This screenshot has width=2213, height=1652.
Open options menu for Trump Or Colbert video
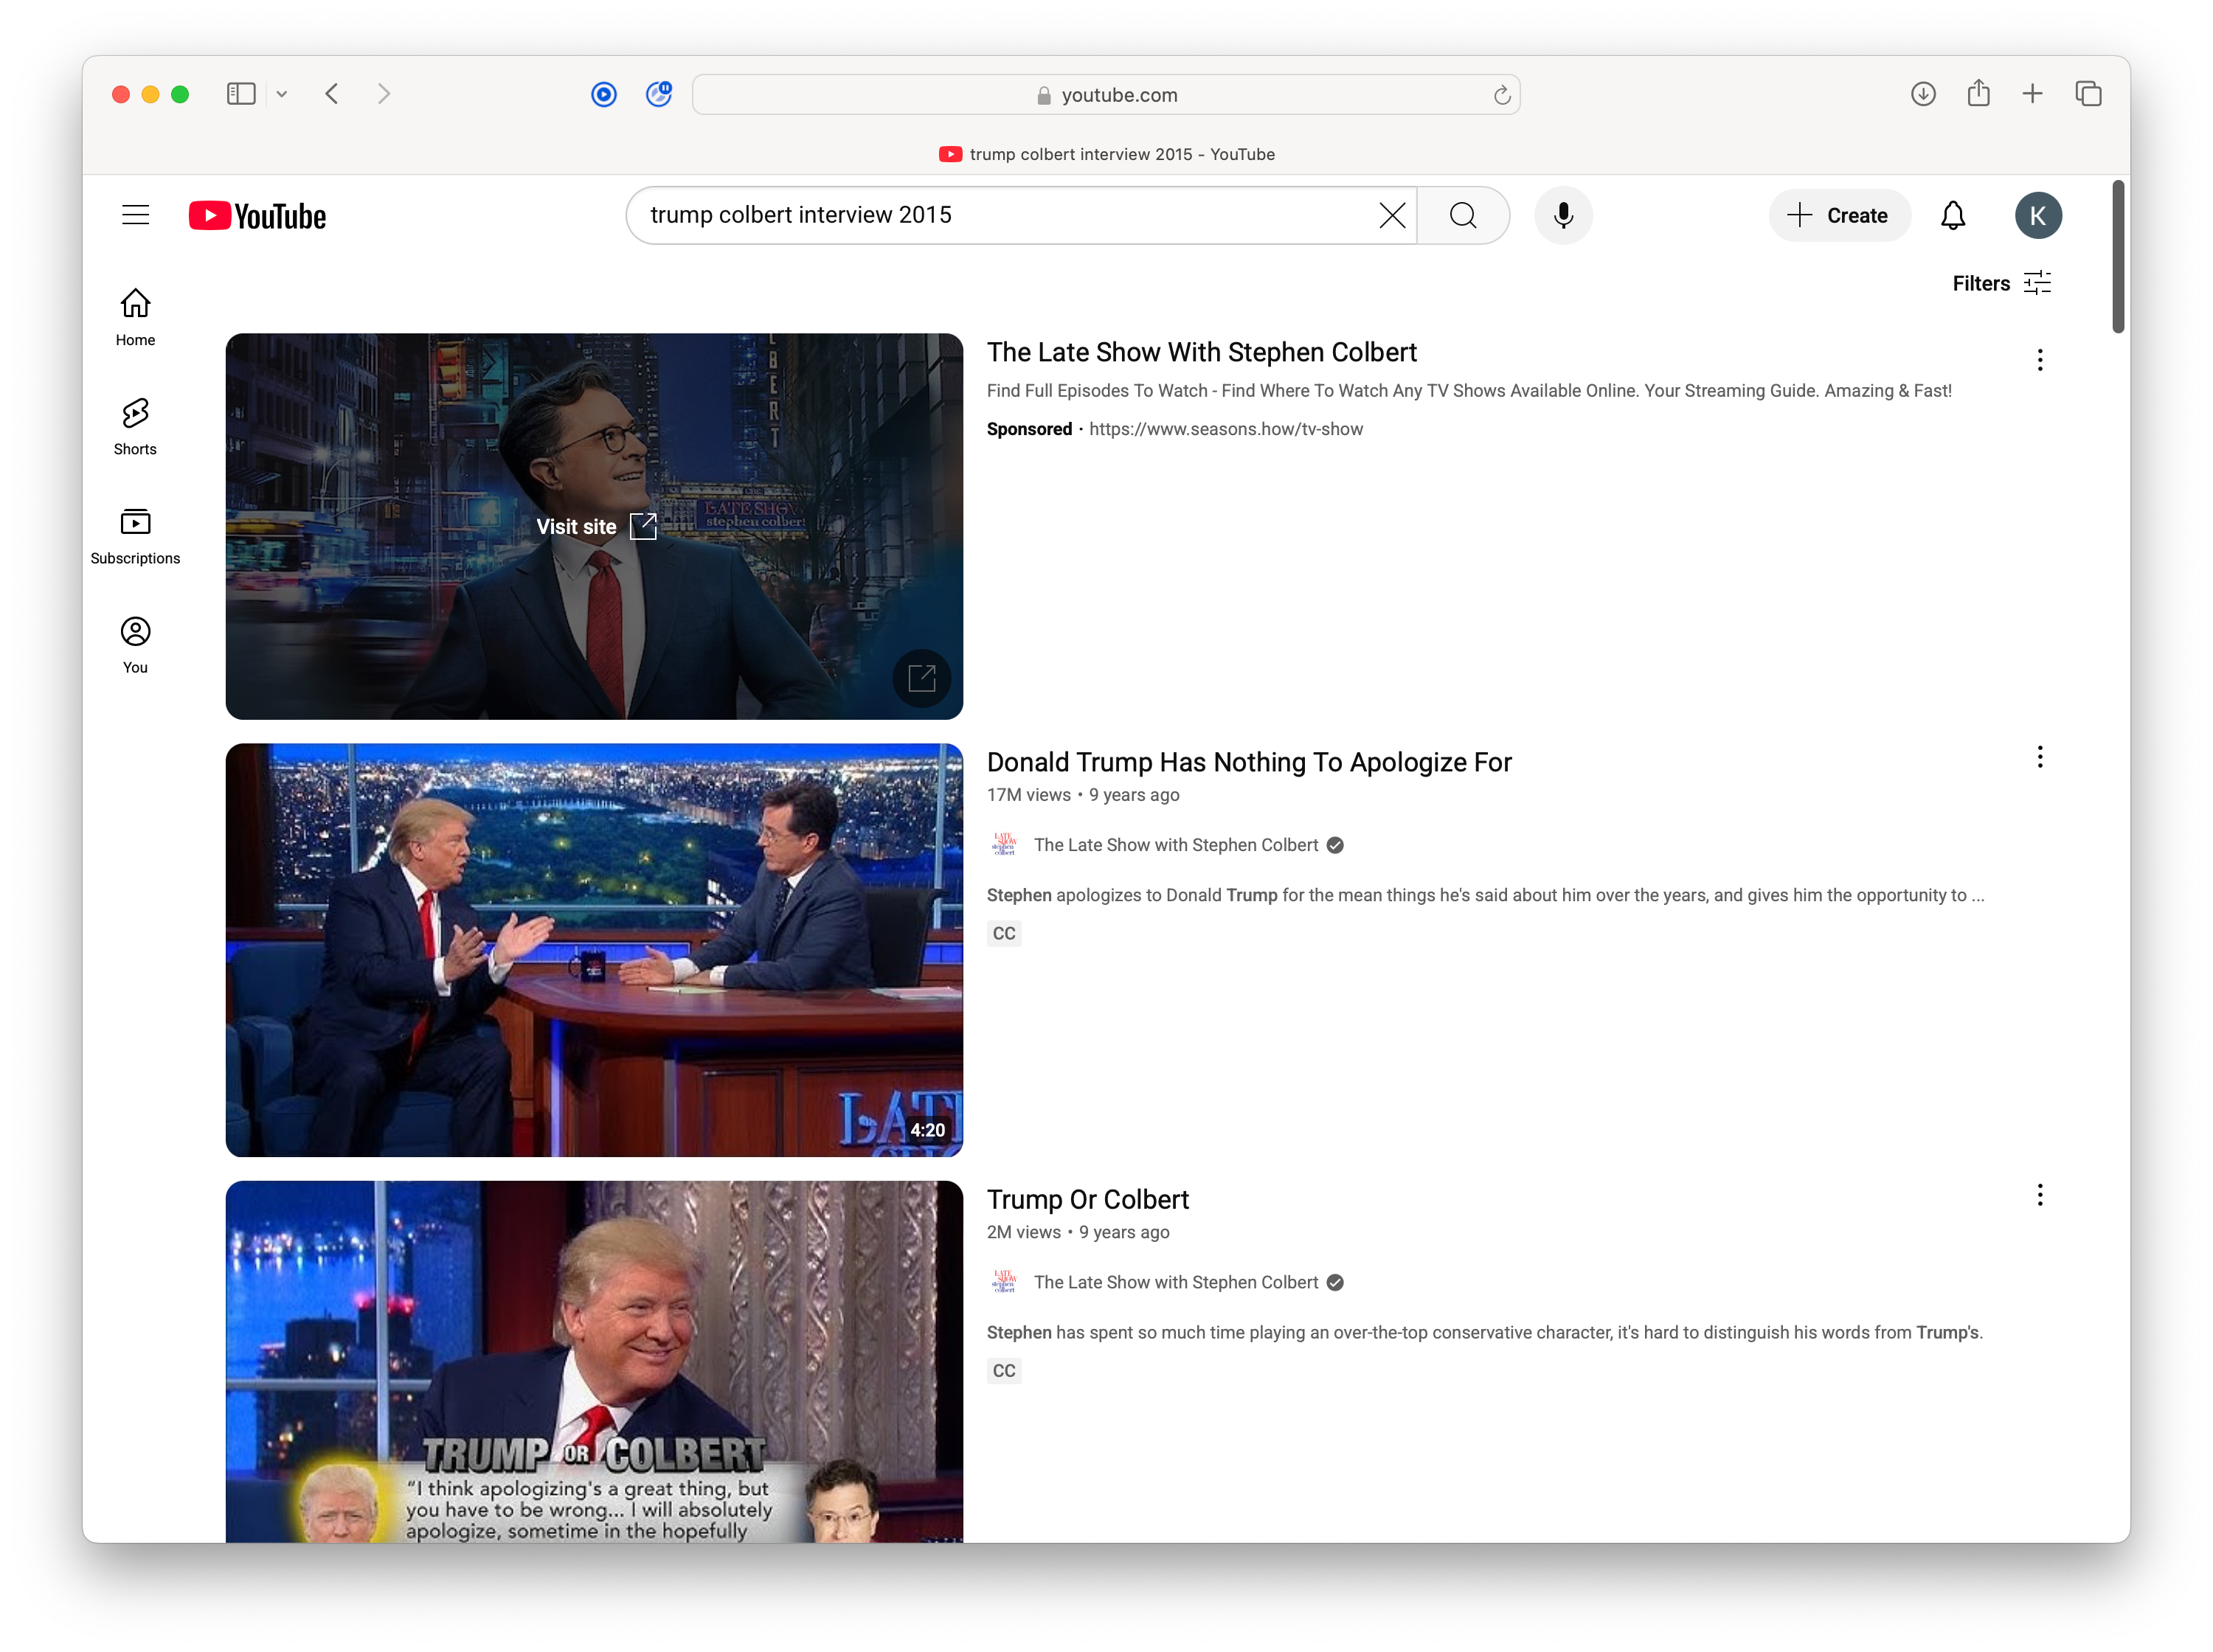click(2039, 1194)
